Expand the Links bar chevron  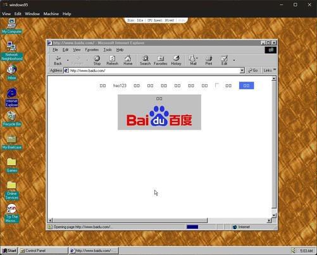pos(275,70)
